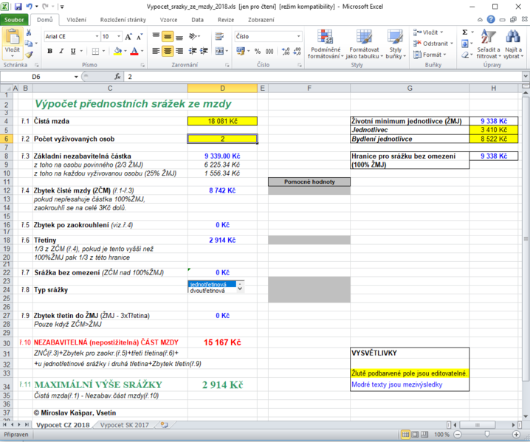Align text to the left
Screen dimensions: 530x442
coord(156,51)
